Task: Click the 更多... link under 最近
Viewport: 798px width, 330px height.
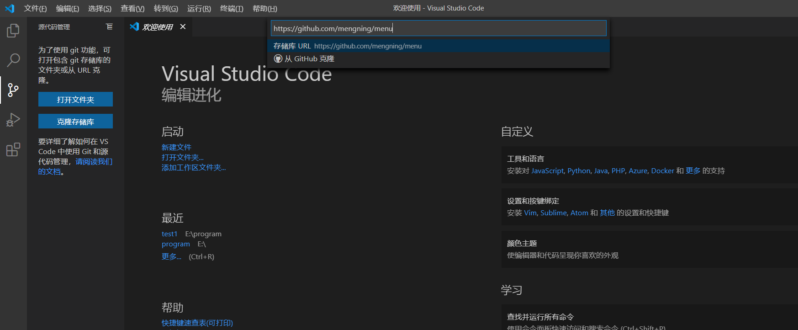Action: click(171, 256)
